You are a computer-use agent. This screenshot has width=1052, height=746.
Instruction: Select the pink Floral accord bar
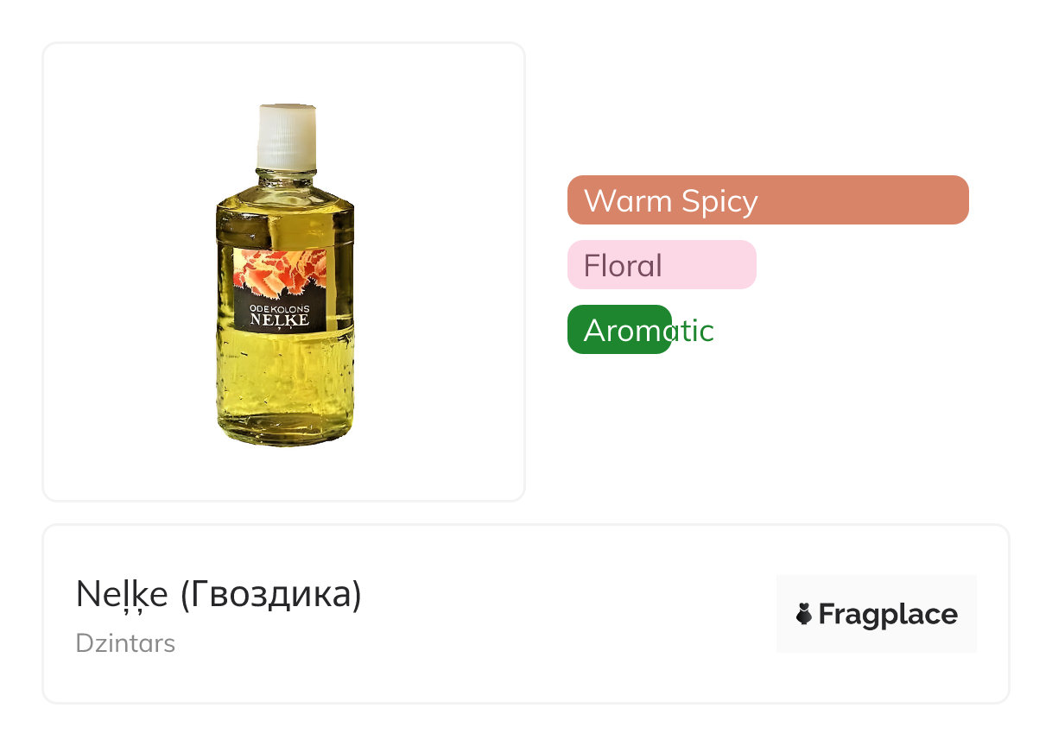[661, 265]
